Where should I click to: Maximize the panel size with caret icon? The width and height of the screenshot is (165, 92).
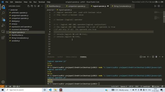click(x=160, y=57)
